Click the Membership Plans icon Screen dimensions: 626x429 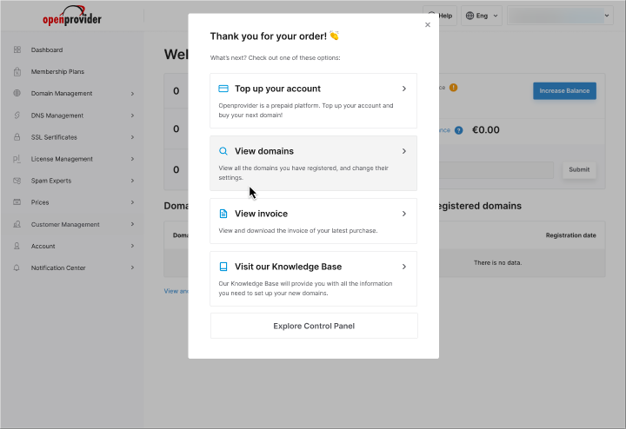pyautogui.click(x=17, y=72)
